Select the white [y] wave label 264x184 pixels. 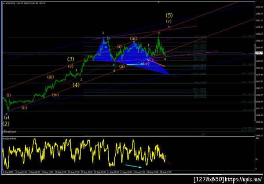coord(7,118)
